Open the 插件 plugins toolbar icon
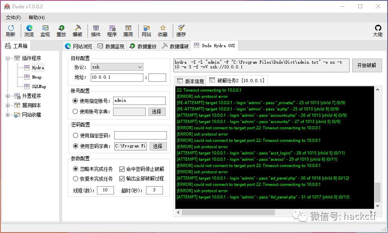Viewport: 388px width, 233px height. [x=96, y=31]
